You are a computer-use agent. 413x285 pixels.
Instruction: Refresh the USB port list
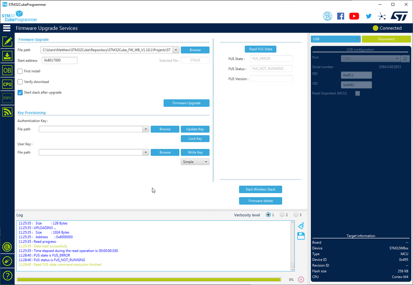pos(405,58)
